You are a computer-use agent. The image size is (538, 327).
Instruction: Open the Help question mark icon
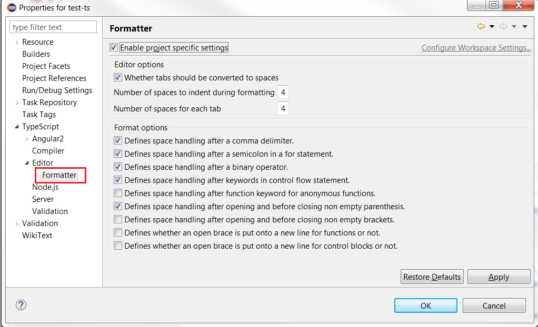point(21,305)
